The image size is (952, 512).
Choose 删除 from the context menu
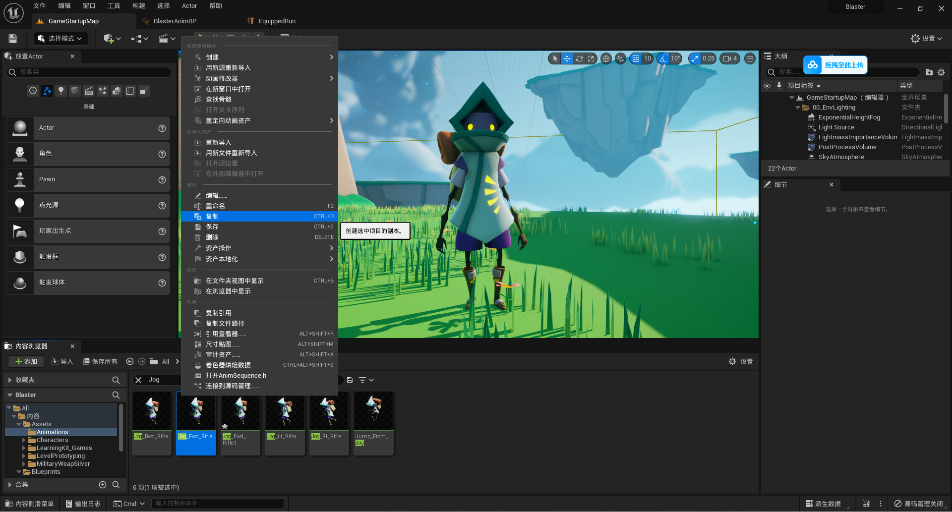(x=259, y=237)
